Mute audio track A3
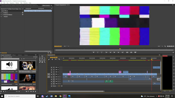The height and width of the screenshot is (98, 175). 58,81
